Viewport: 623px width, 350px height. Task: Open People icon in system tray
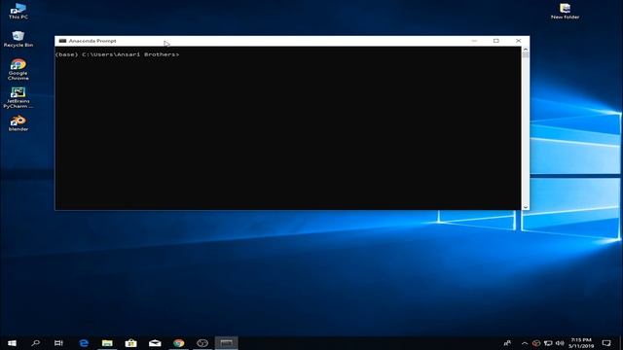[507, 343]
